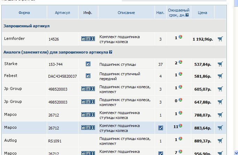Click the 'Febest' firm name
The width and height of the screenshot is (238, 155).
[10, 76]
